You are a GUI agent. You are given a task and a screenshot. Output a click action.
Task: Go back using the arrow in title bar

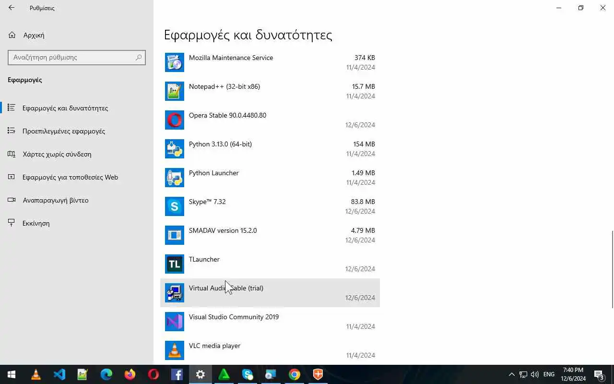(x=12, y=8)
